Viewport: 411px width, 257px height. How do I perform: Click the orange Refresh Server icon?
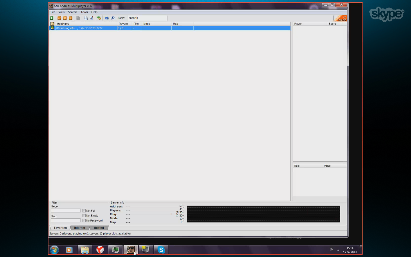pyautogui.click(x=70, y=18)
